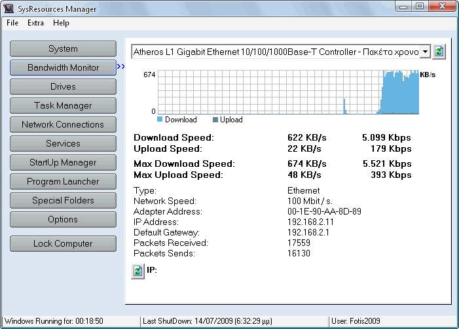Open Task Manager from the sidebar

(63, 105)
